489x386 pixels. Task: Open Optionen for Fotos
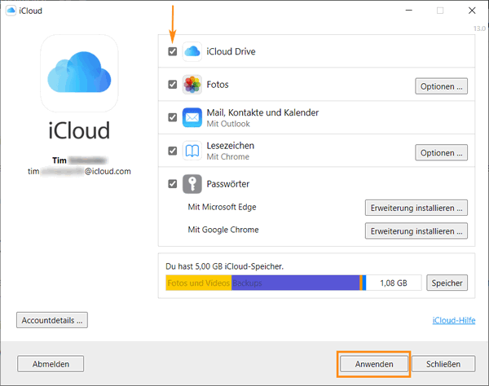coord(441,86)
